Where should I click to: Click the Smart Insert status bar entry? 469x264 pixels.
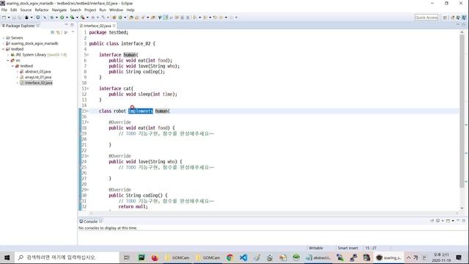tap(347, 248)
